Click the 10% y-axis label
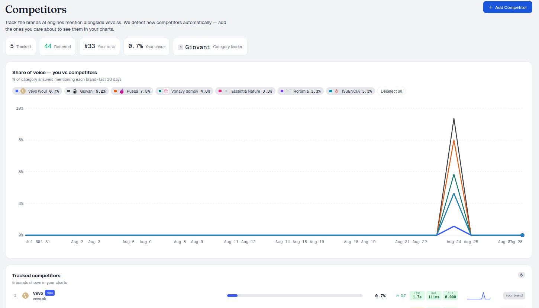The width and height of the screenshot is (539, 308). pos(20,108)
